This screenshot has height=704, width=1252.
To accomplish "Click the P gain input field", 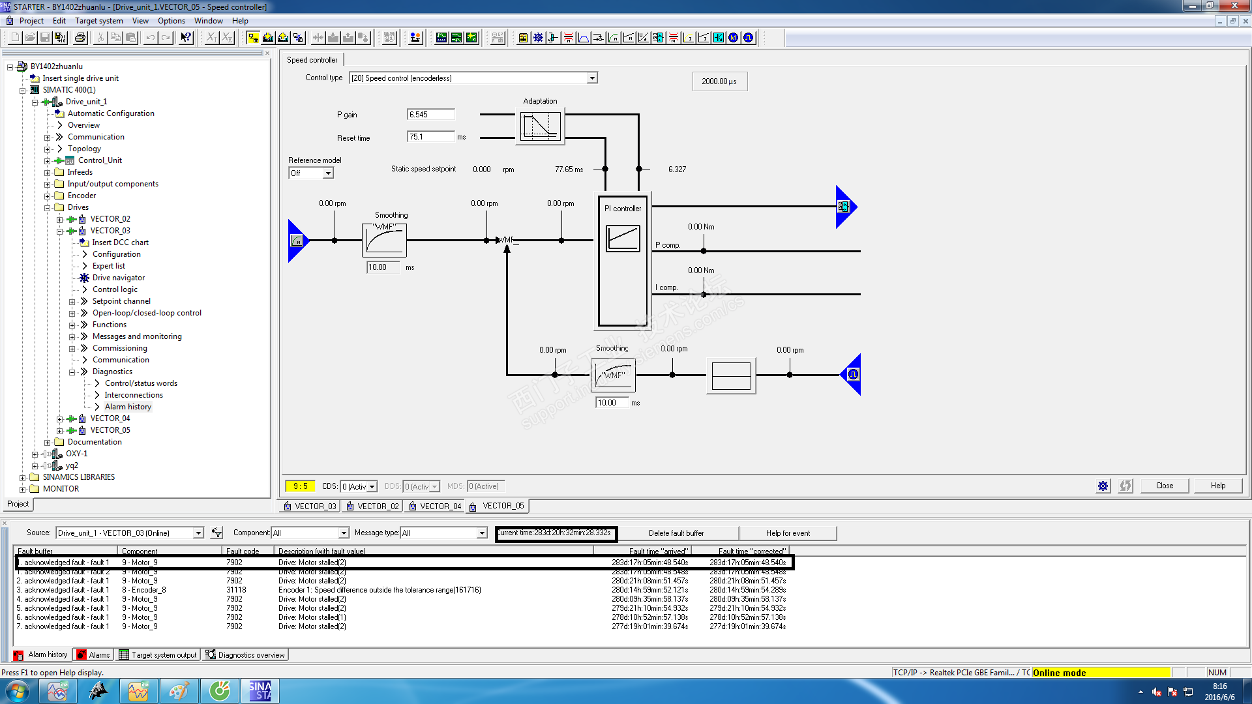I will [x=430, y=115].
